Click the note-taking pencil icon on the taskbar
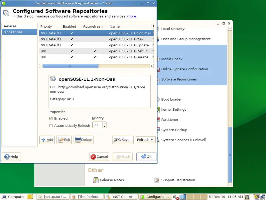 (x=30, y=197)
